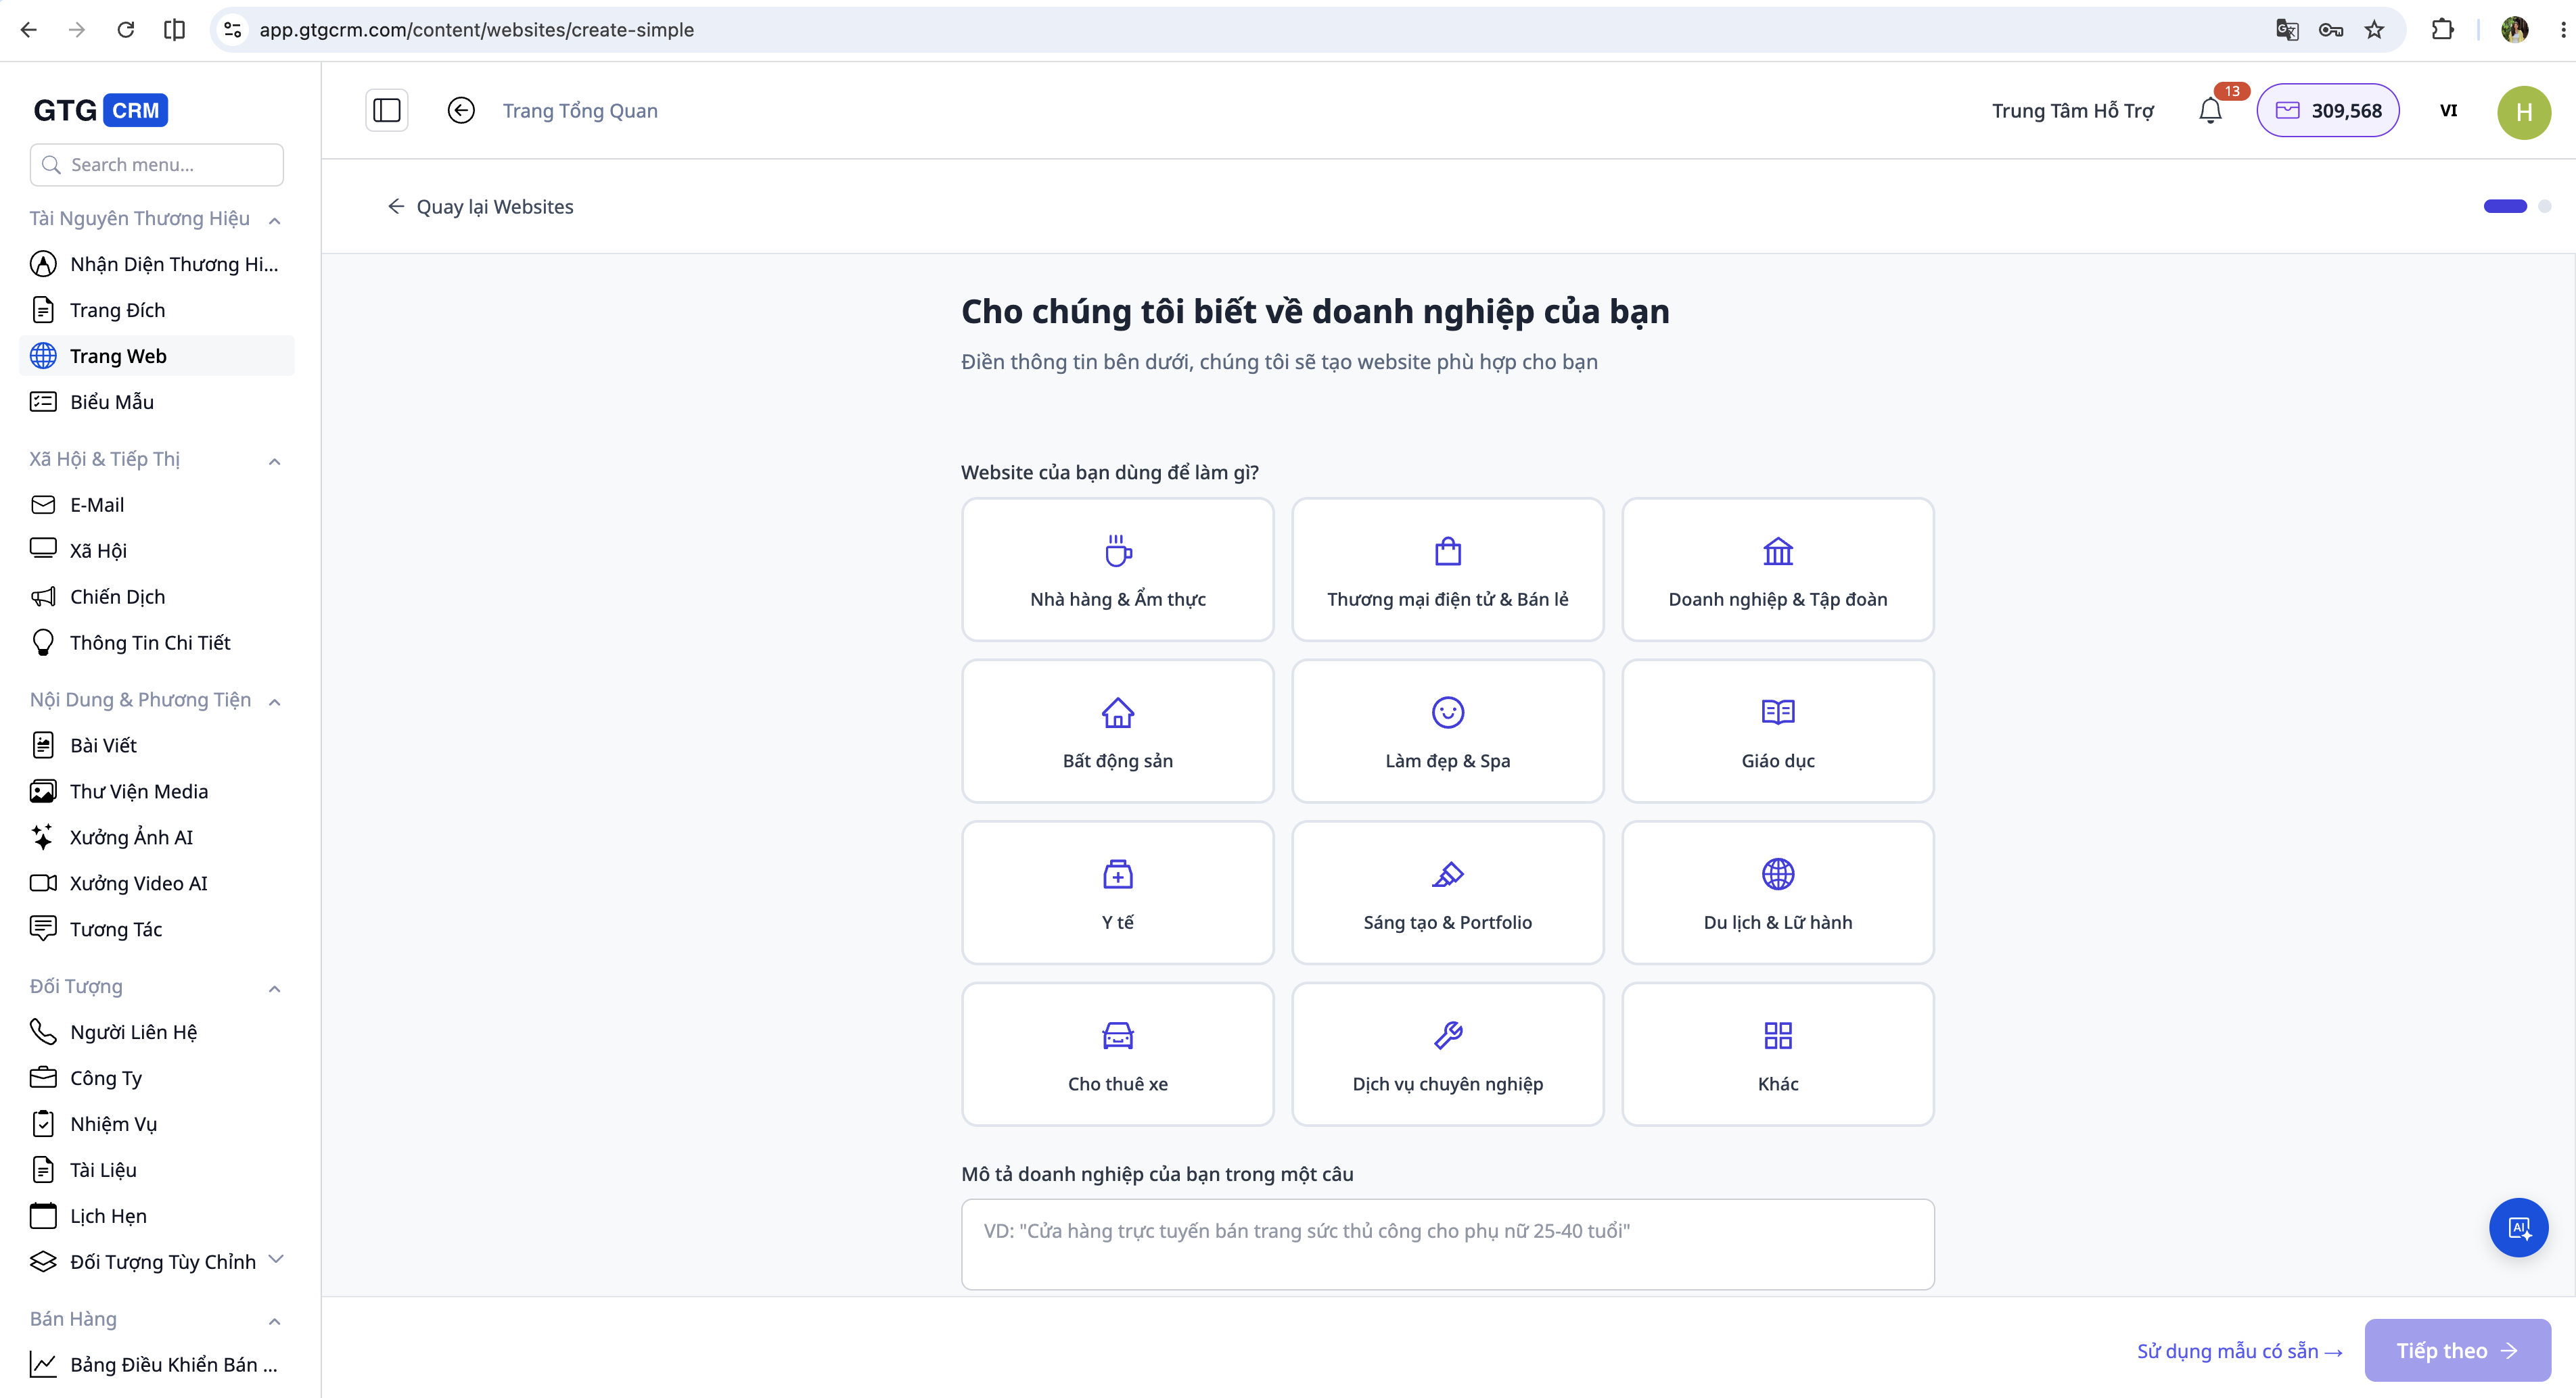
Task: Click the password key icon in address bar
Action: tap(2330, 30)
